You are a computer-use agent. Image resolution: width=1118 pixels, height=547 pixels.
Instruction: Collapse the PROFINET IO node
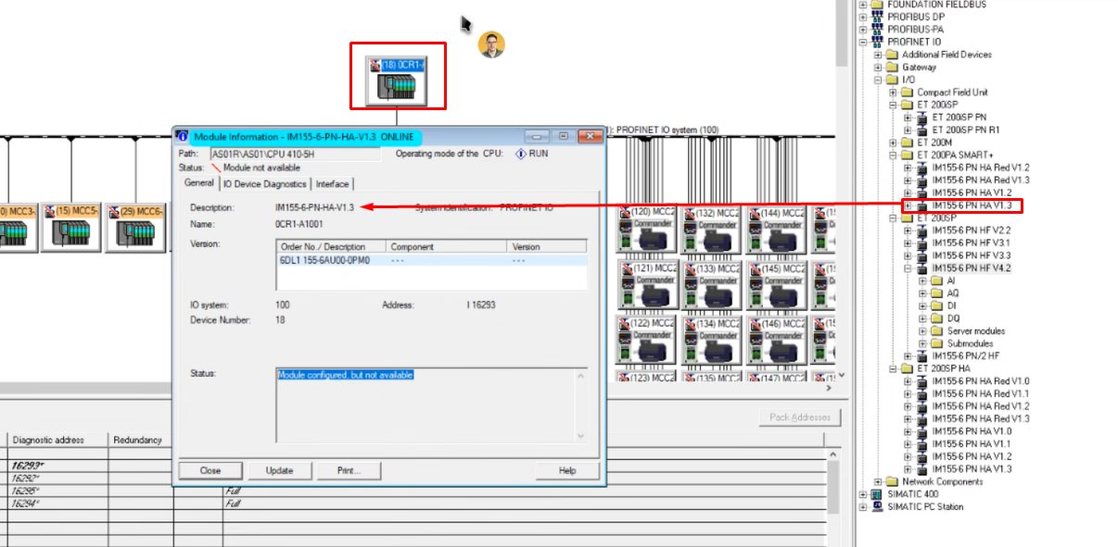863,42
